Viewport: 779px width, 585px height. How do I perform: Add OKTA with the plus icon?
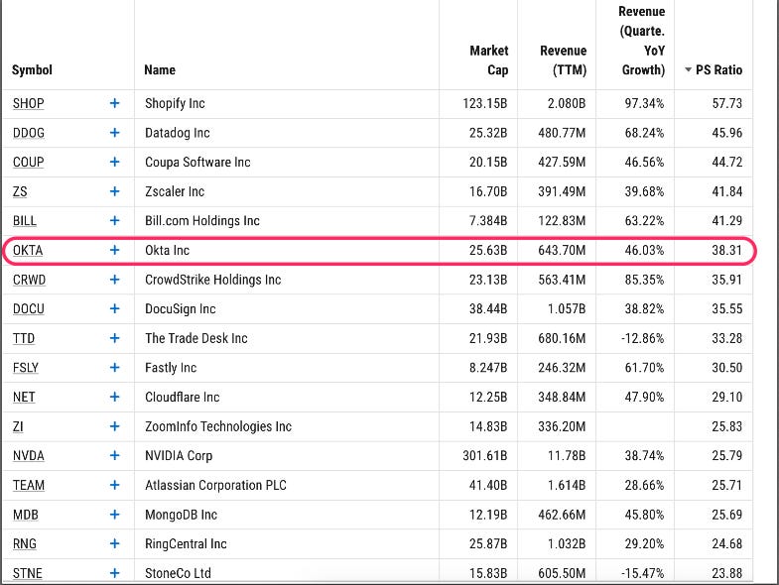click(x=115, y=250)
